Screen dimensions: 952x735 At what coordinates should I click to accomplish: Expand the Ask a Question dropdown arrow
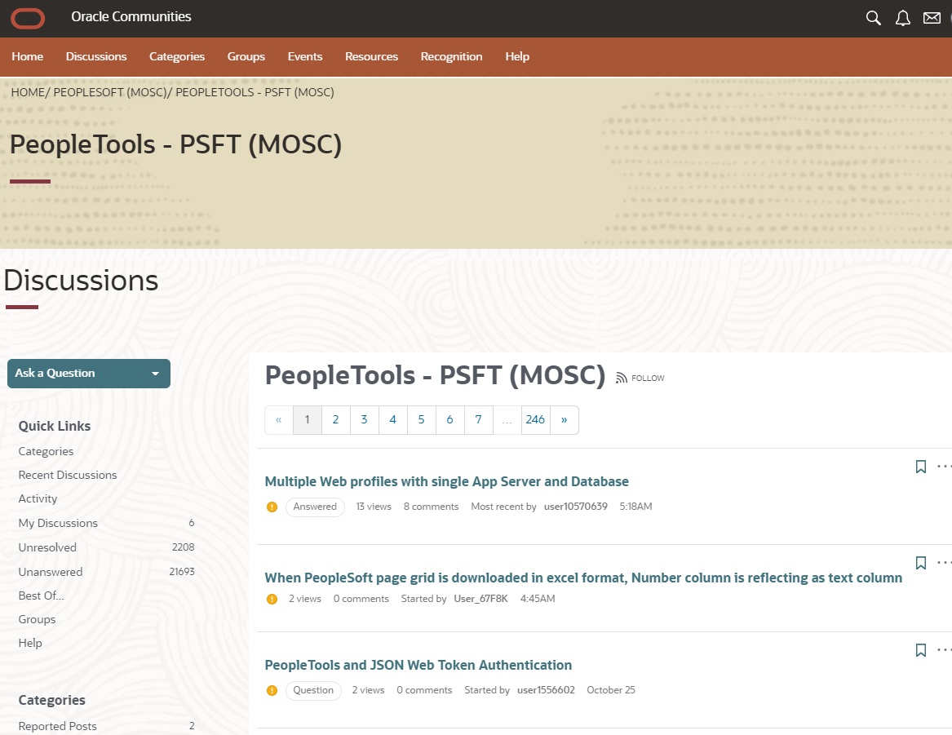click(x=155, y=374)
